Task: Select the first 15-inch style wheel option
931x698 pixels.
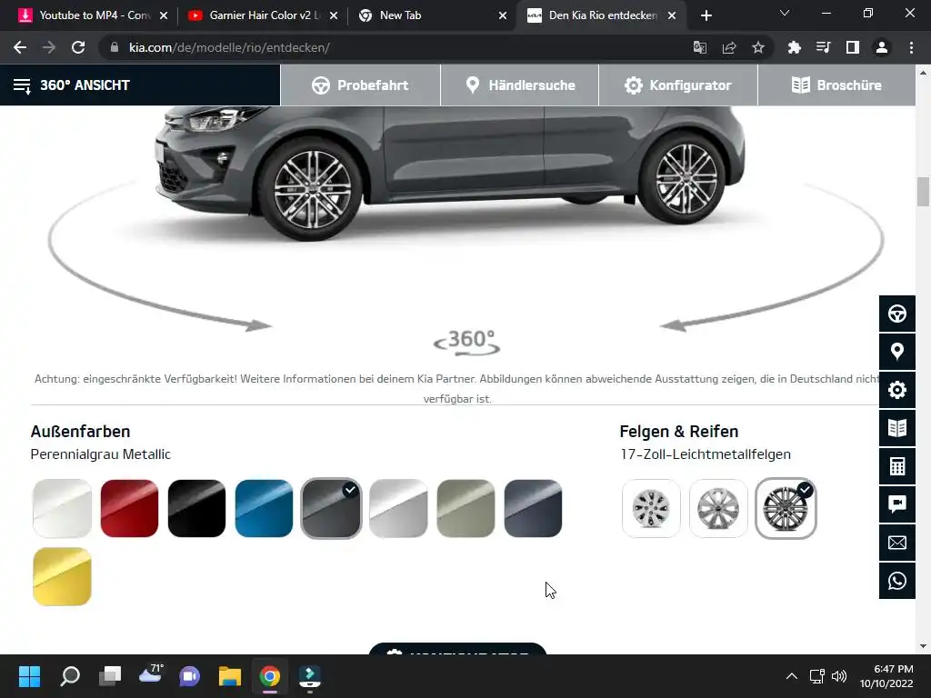Action: tap(651, 509)
